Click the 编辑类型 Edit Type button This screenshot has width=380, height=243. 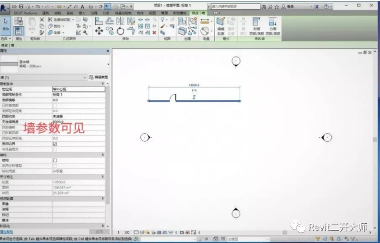pyautogui.click(x=98, y=77)
